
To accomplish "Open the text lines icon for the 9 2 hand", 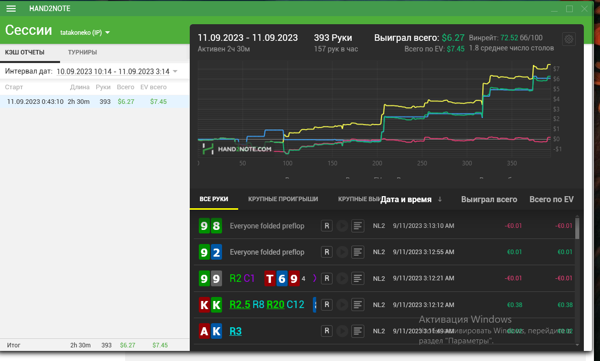I will click(358, 252).
